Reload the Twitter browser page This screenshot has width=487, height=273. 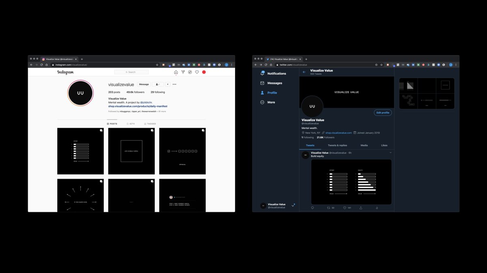pos(266,65)
